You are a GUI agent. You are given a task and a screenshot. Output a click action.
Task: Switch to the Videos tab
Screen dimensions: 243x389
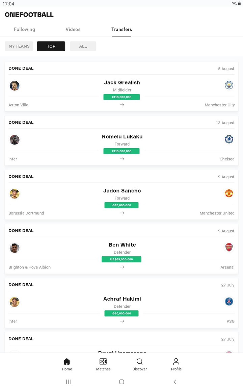73,29
